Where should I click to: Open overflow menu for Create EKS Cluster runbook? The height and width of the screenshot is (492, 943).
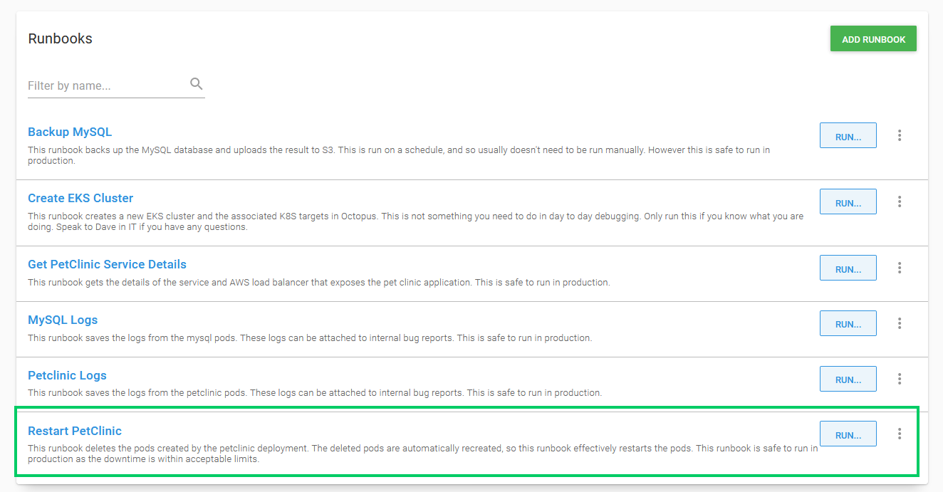[900, 201]
